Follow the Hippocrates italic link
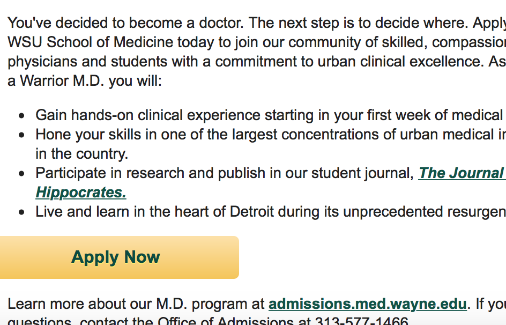Screen dimensions: 506x325 81,193
